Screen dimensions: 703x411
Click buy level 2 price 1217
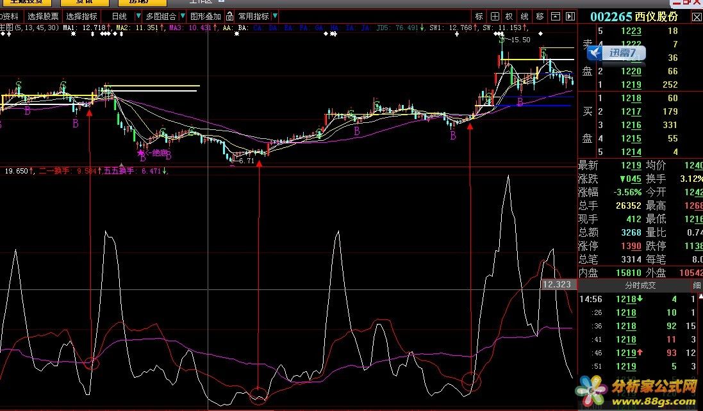pos(631,111)
